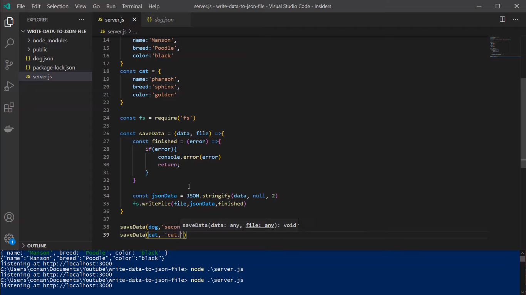Open the Explorer view icon
Image resolution: width=526 pixels, height=295 pixels.
tap(9, 22)
